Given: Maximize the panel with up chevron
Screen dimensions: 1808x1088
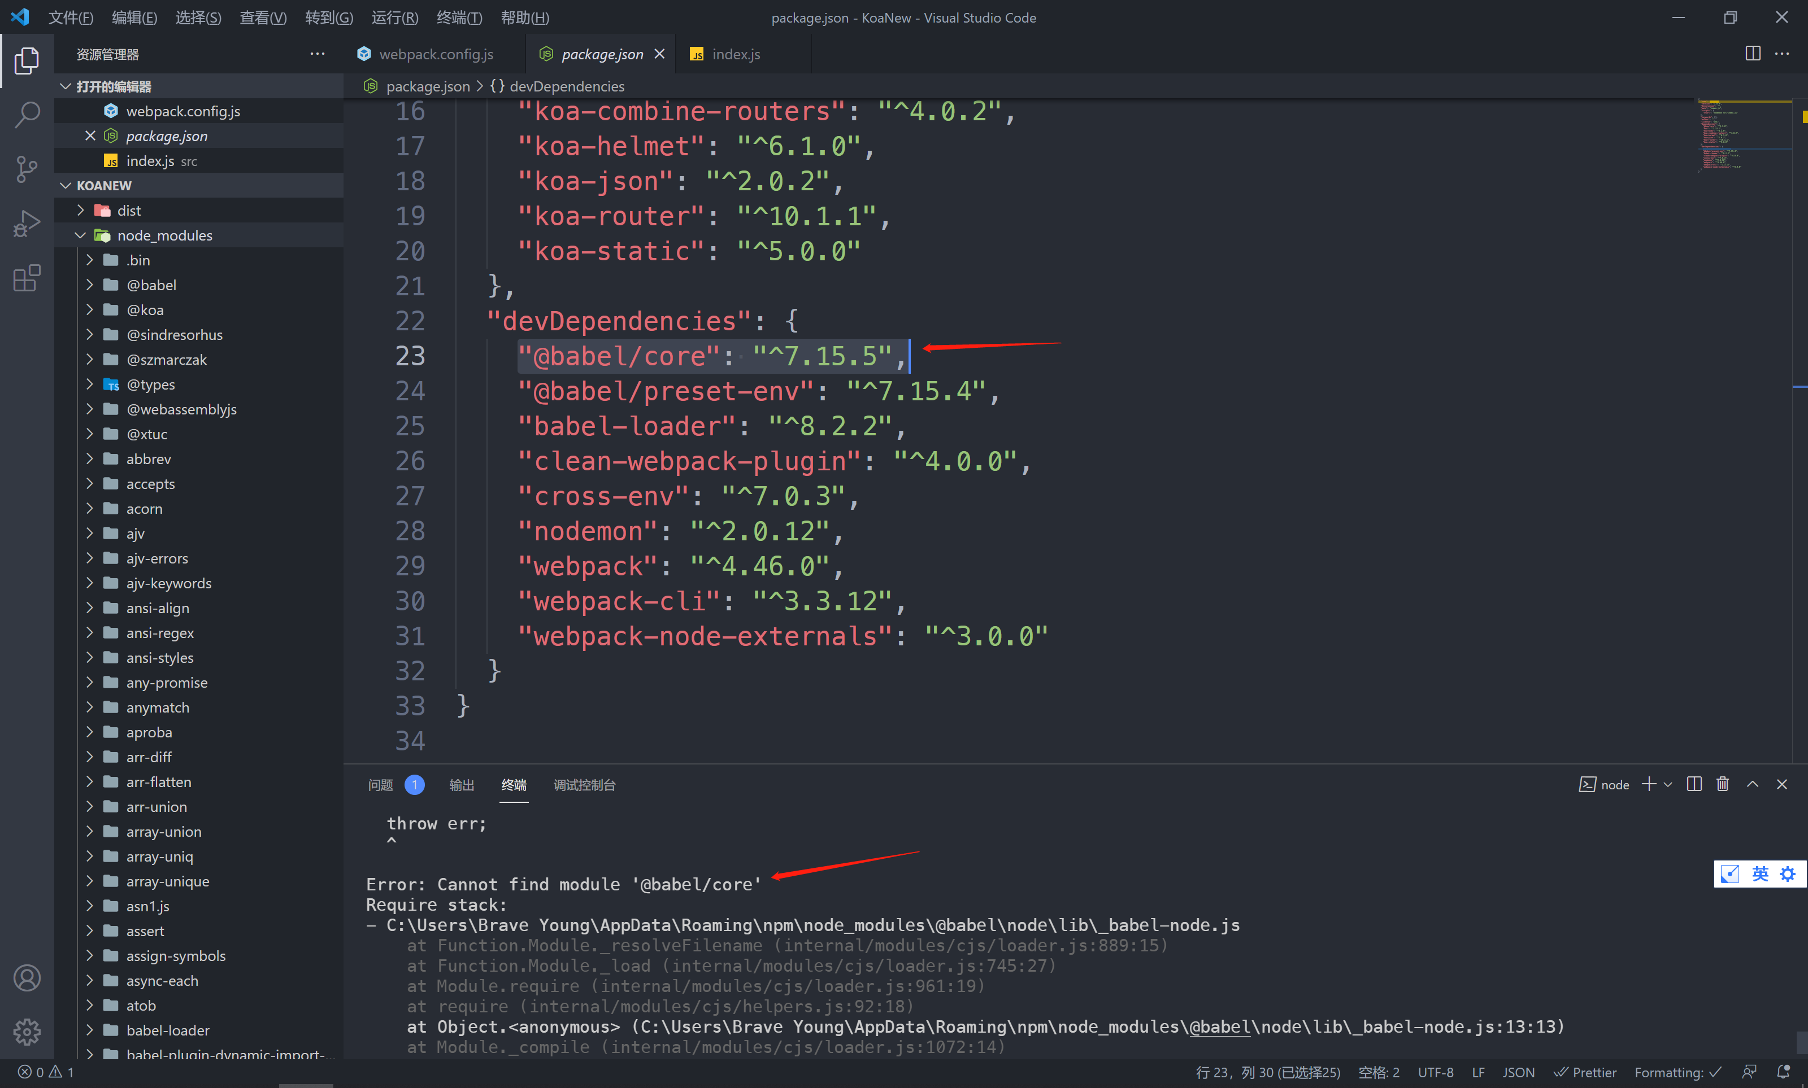Looking at the screenshot, I should [1752, 784].
